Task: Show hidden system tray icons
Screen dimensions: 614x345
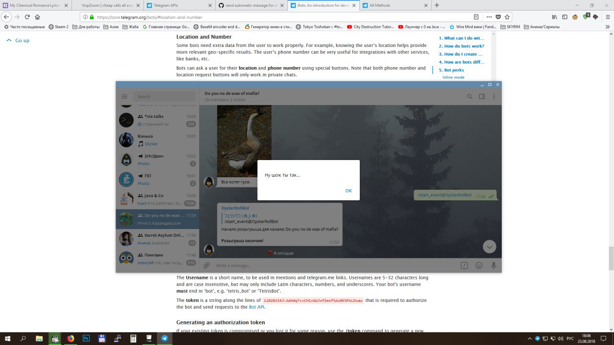Action: (x=530, y=338)
